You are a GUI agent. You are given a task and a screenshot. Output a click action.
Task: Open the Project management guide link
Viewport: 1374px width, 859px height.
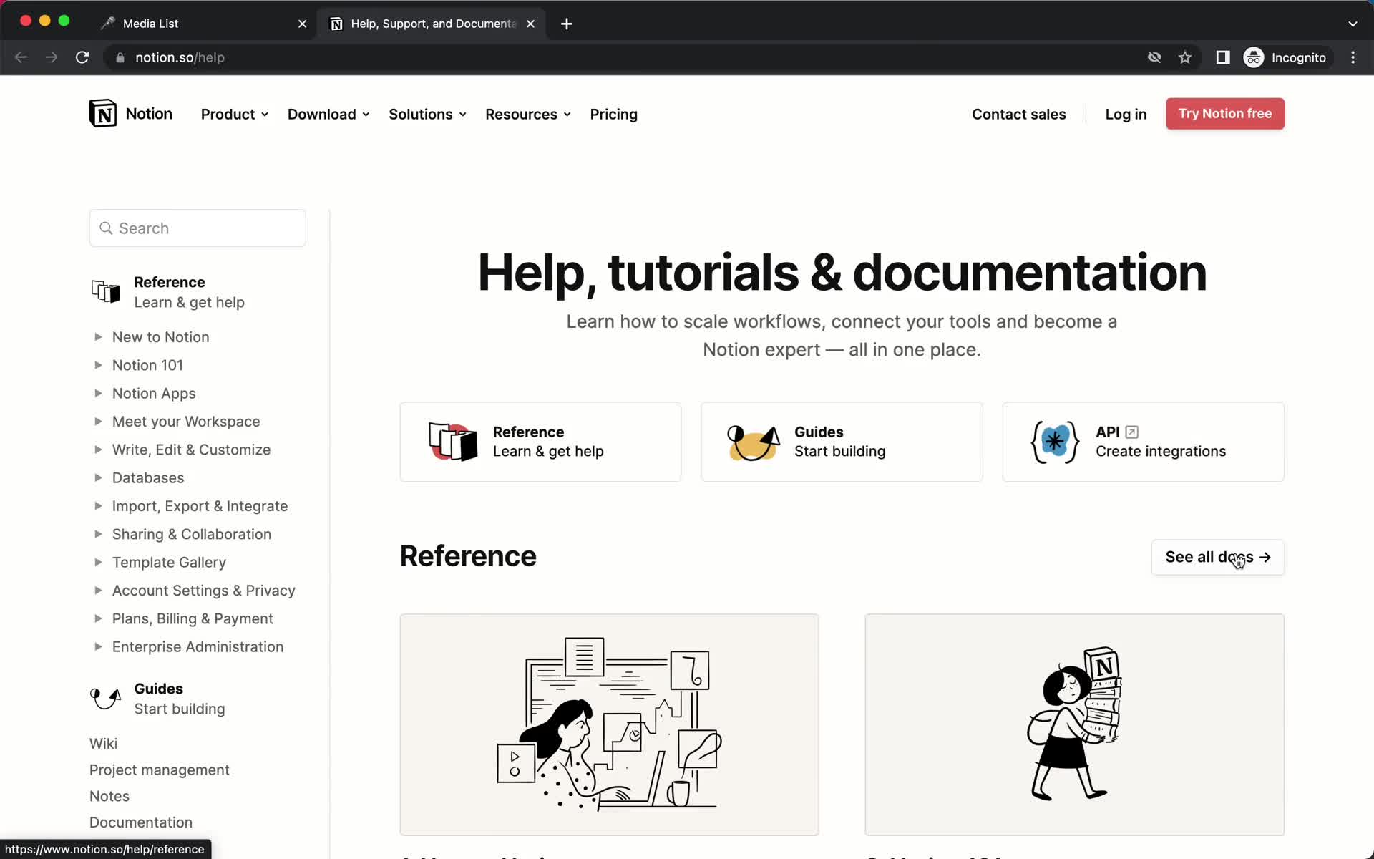159,770
